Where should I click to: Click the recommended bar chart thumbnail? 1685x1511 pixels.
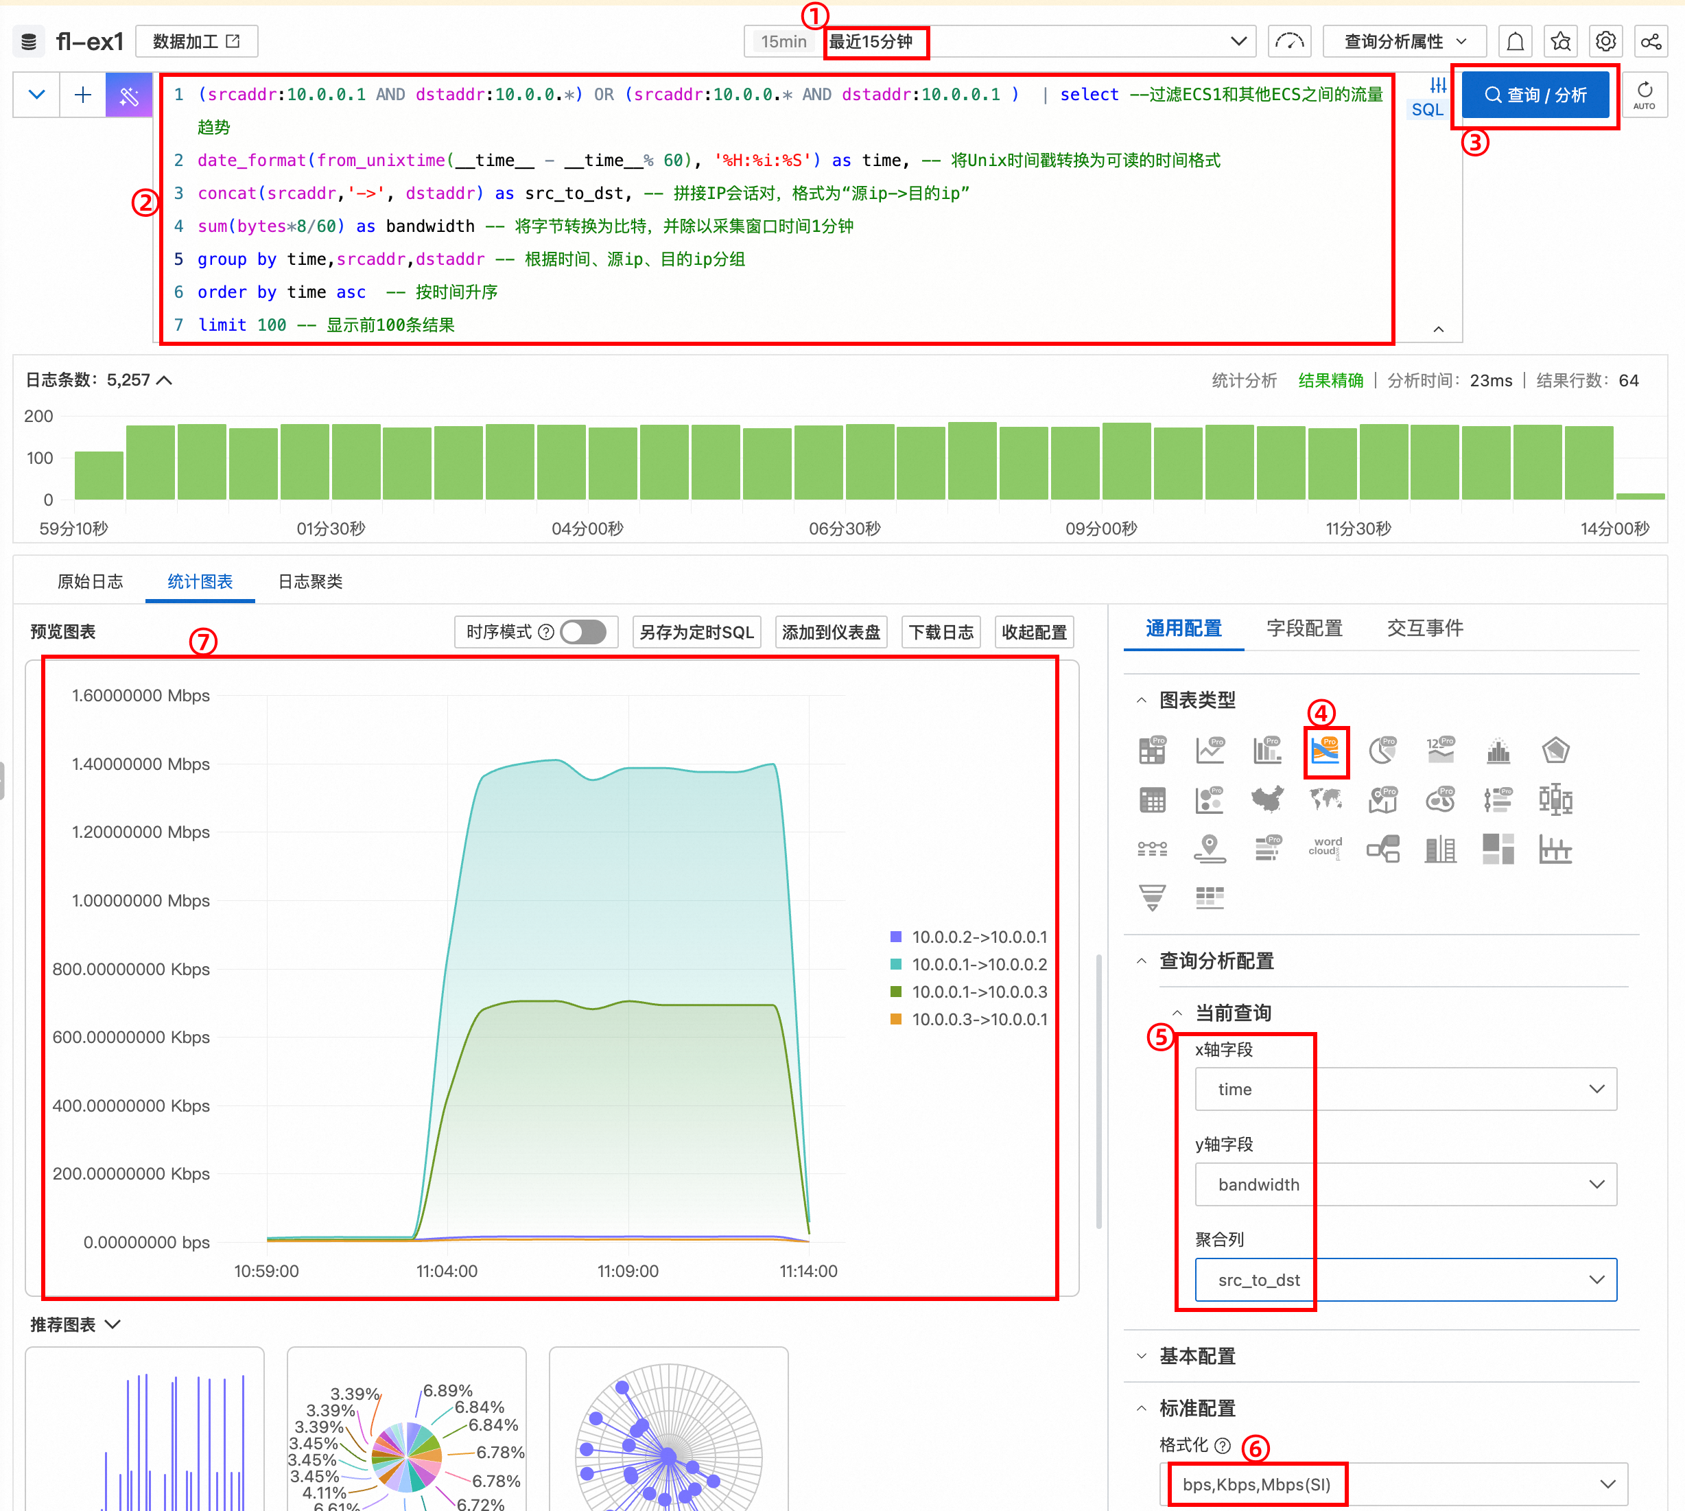145,1429
